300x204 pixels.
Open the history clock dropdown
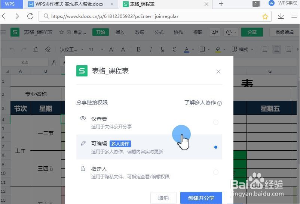231,32
